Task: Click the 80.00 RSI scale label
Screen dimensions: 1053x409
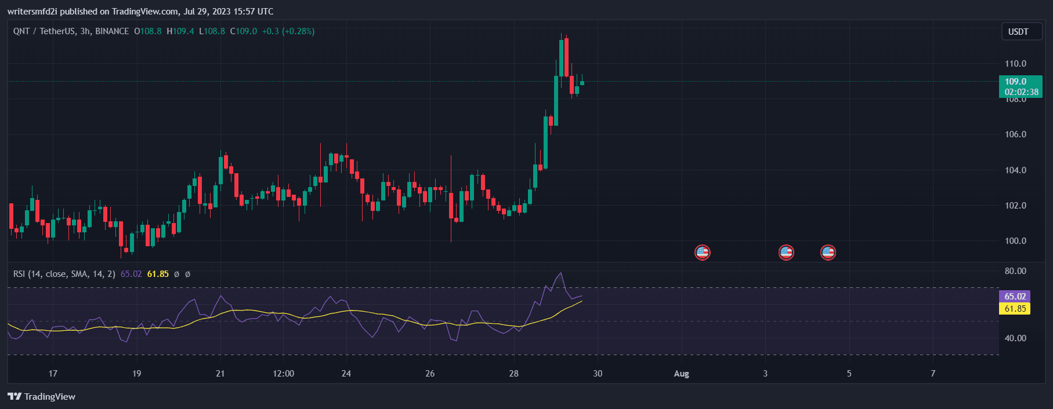Action: [1015, 271]
